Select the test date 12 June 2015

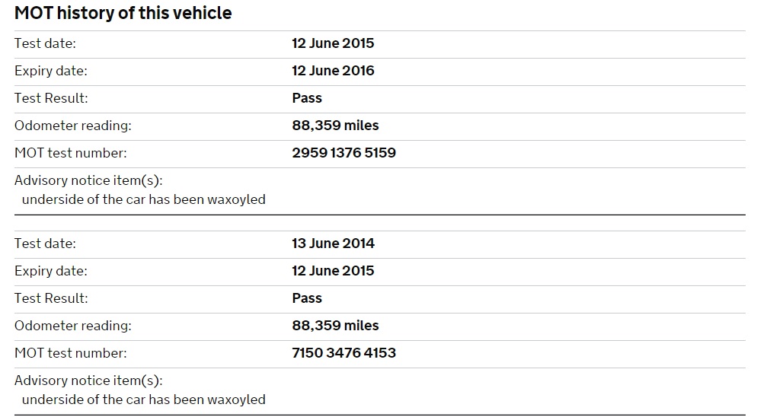pos(333,43)
